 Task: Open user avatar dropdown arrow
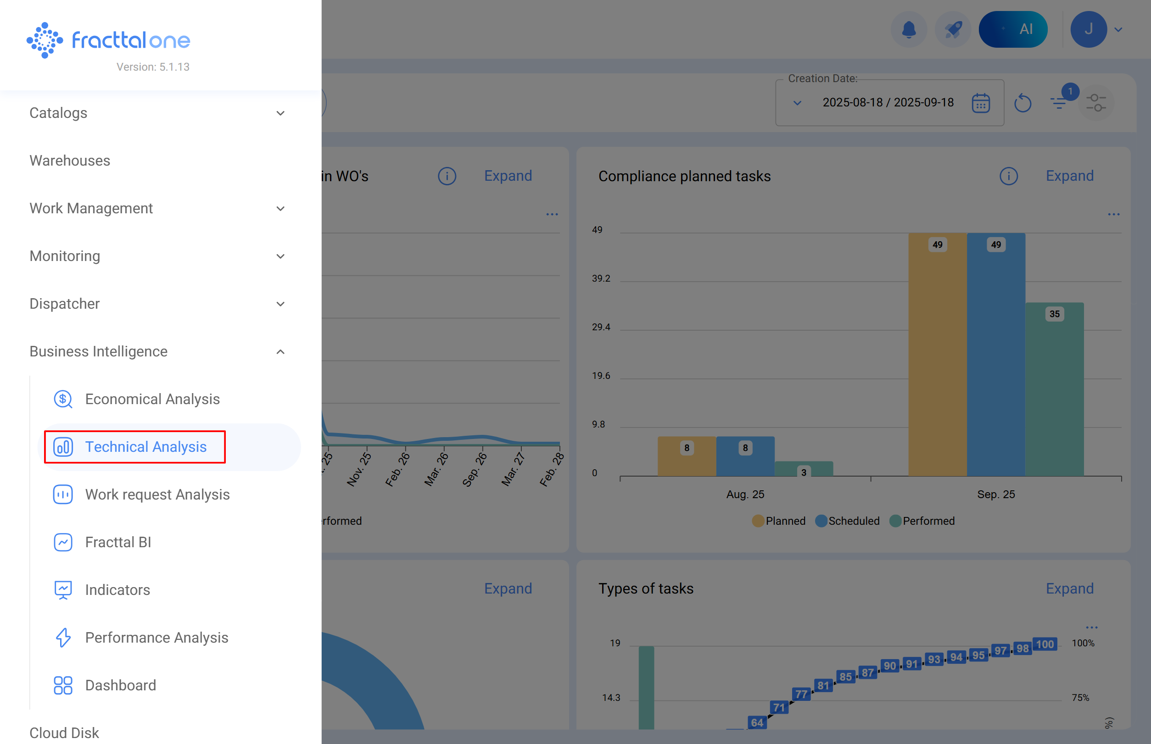pos(1118,30)
